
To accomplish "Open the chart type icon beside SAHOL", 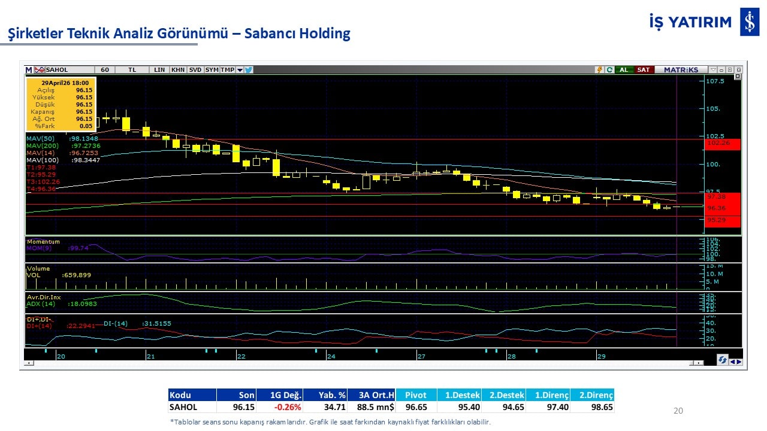I will pyautogui.click(x=40, y=70).
